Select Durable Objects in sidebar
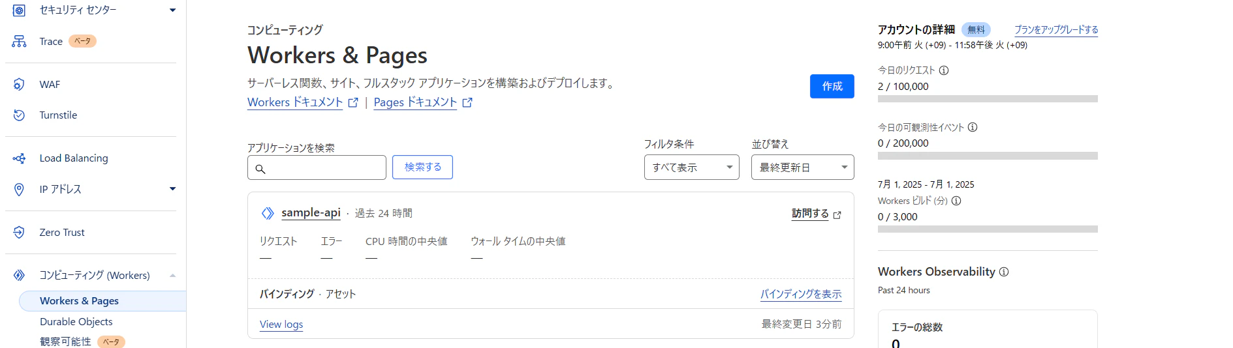 [76, 322]
